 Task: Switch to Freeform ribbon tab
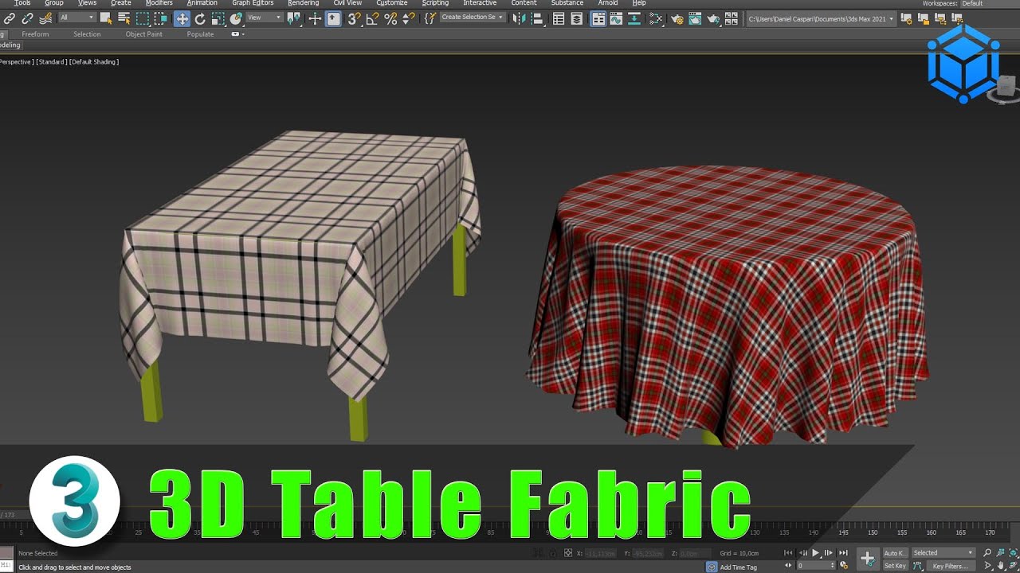click(35, 34)
